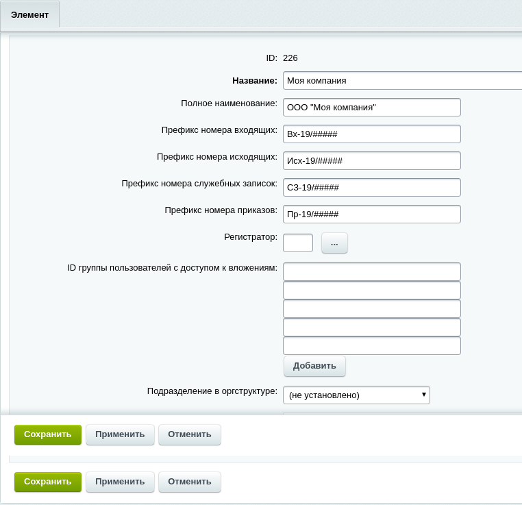This screenshot has height=505, width=522.
Task: Click the Префикс номера служебных записок field
Action: (x=371, y=187)
